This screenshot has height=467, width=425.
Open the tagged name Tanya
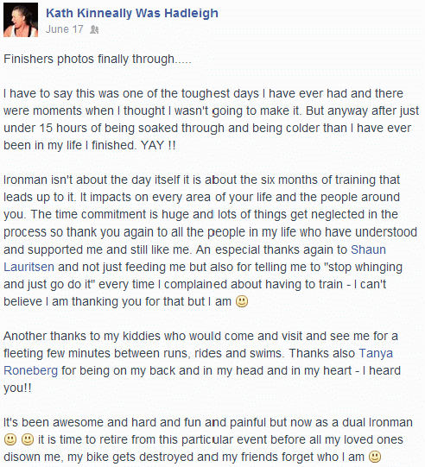click(x=376, y=354)
